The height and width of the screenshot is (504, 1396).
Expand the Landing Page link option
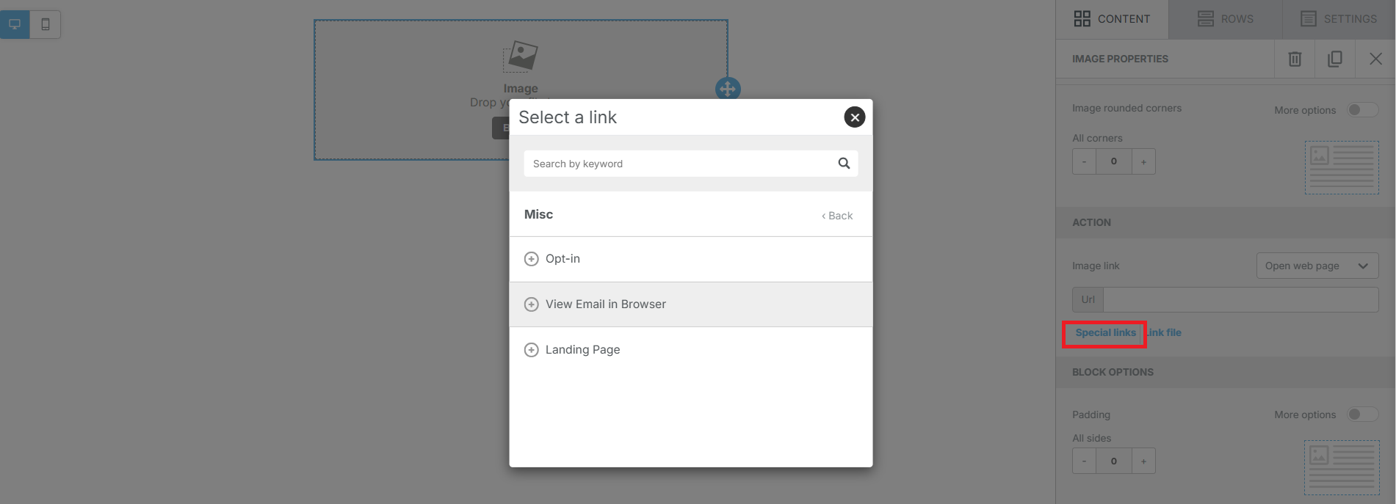tap(532, 350)
